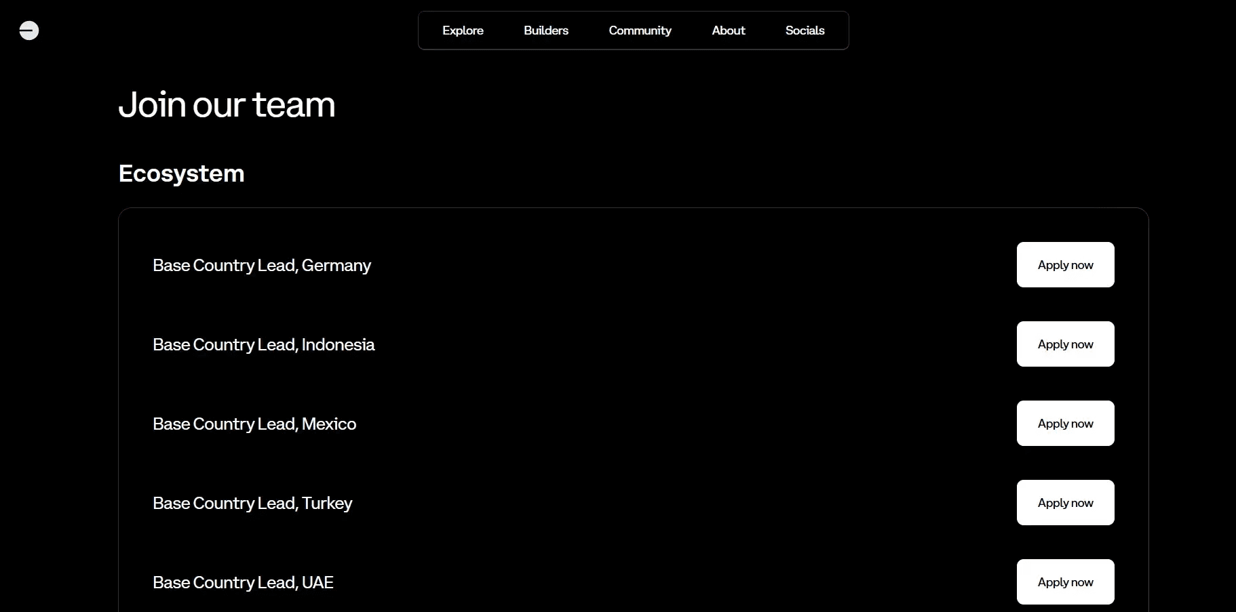1236x612 pixels.
Task: Open the Explore menu
Action: pyautogui.click(x=463, y=30)
